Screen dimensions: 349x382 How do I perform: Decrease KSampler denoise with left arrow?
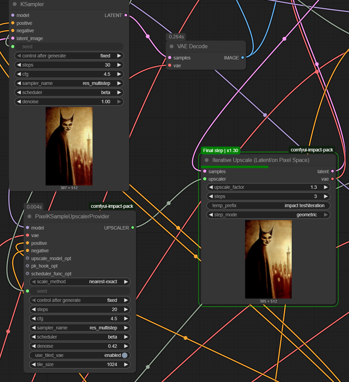[19, 102]
